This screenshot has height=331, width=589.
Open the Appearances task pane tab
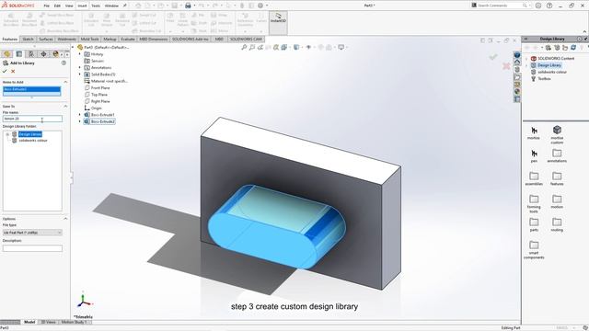click(517, 92)
